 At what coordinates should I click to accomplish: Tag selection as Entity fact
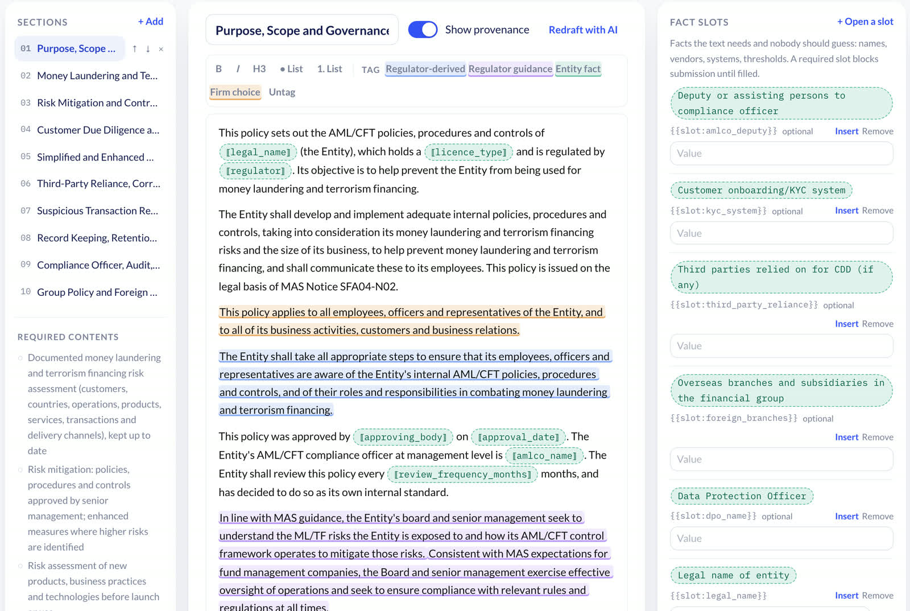[578, 69]
